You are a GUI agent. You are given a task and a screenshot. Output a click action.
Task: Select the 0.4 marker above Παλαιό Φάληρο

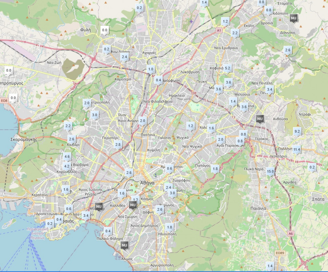pos(108,231)
